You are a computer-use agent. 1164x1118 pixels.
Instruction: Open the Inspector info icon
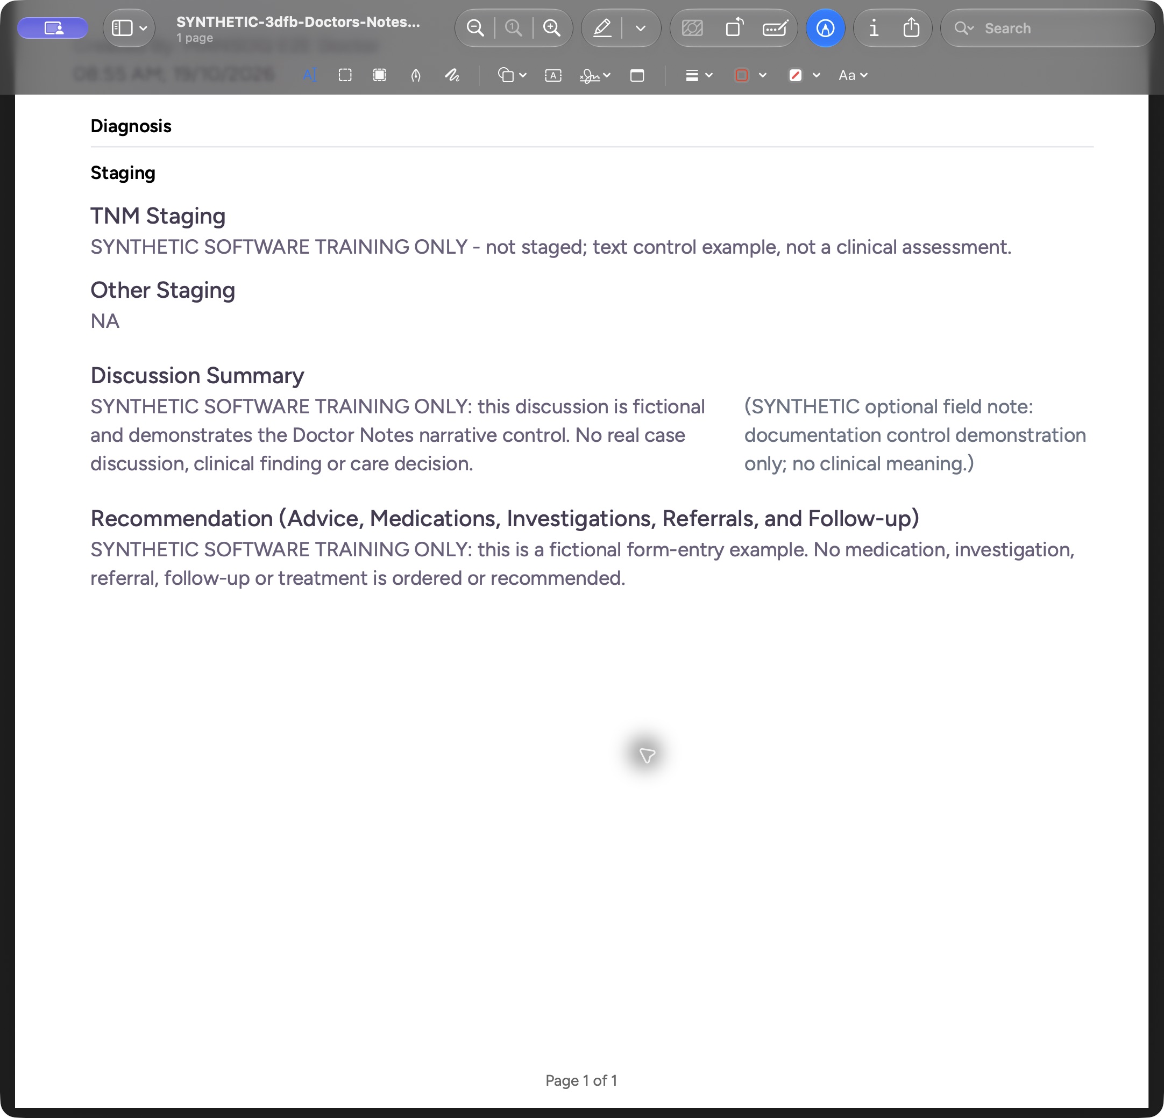point(874,28)
